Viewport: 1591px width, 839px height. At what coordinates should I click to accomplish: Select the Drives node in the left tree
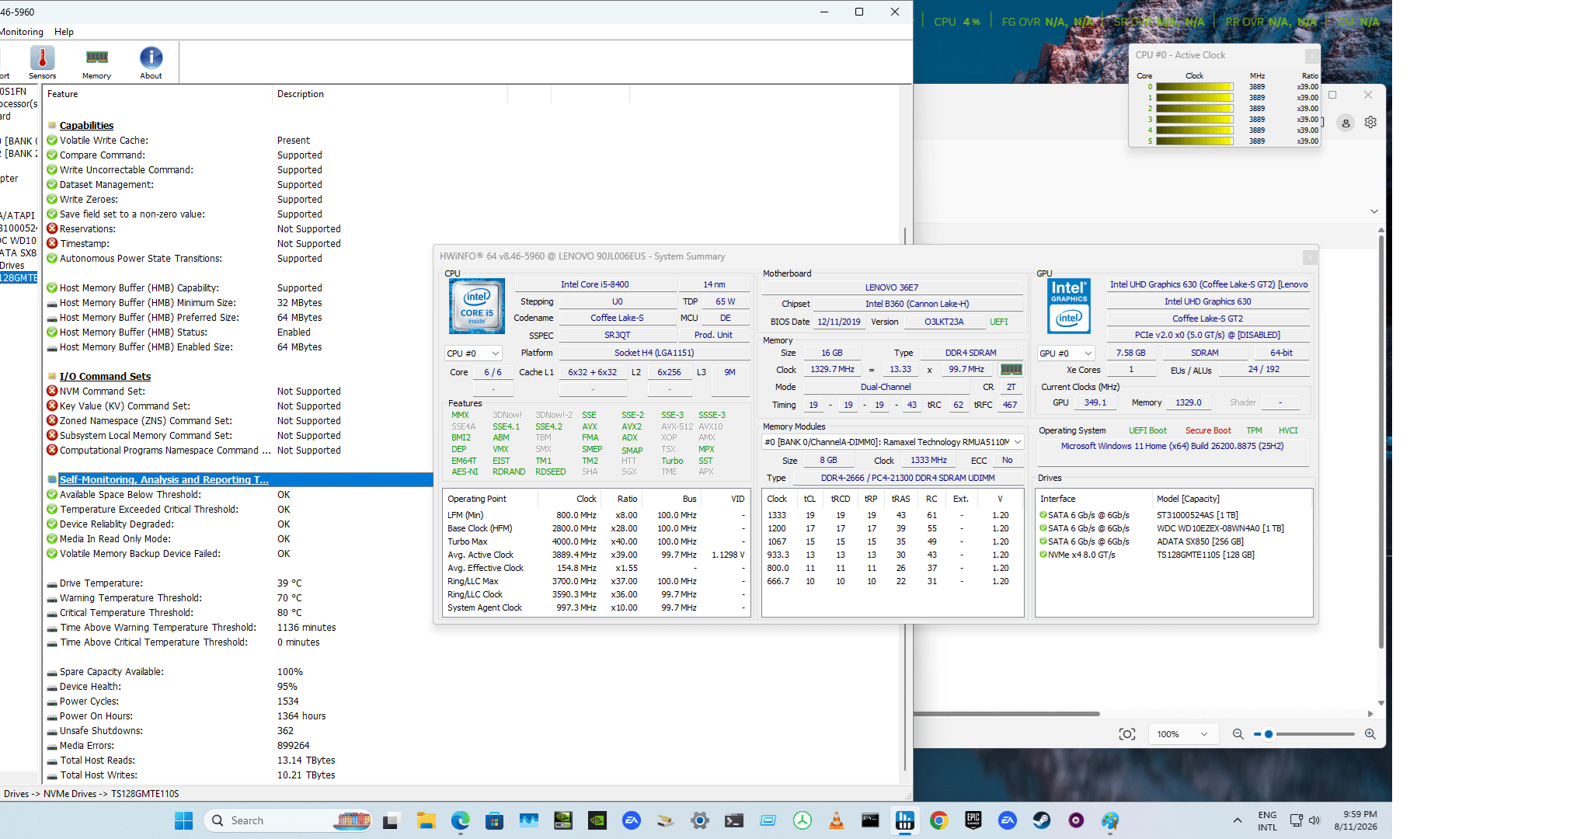click(x=12, y=266)
